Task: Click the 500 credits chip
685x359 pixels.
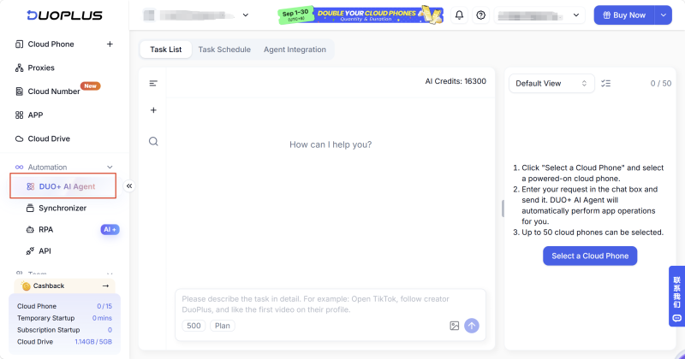Action: [x=194, y=326]
